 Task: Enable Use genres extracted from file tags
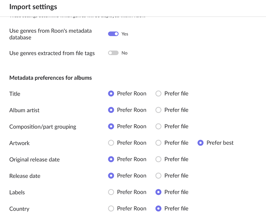coord(113,53)
